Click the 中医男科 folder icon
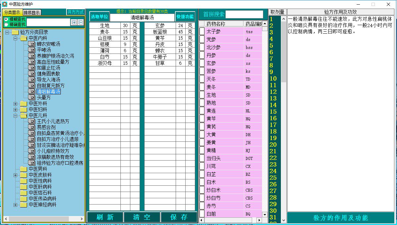Screen dimensions: 397x225 coord(23,169)
